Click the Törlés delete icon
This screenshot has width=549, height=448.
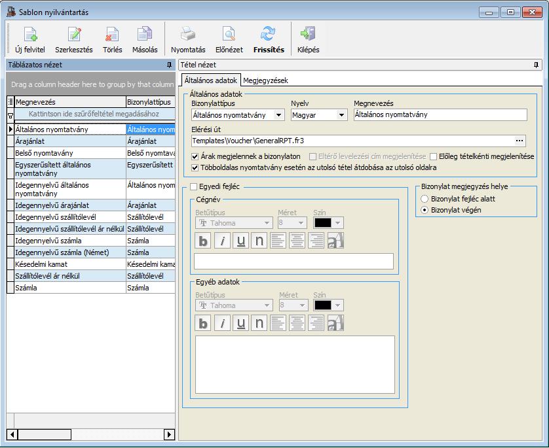(x=113, y=35)
